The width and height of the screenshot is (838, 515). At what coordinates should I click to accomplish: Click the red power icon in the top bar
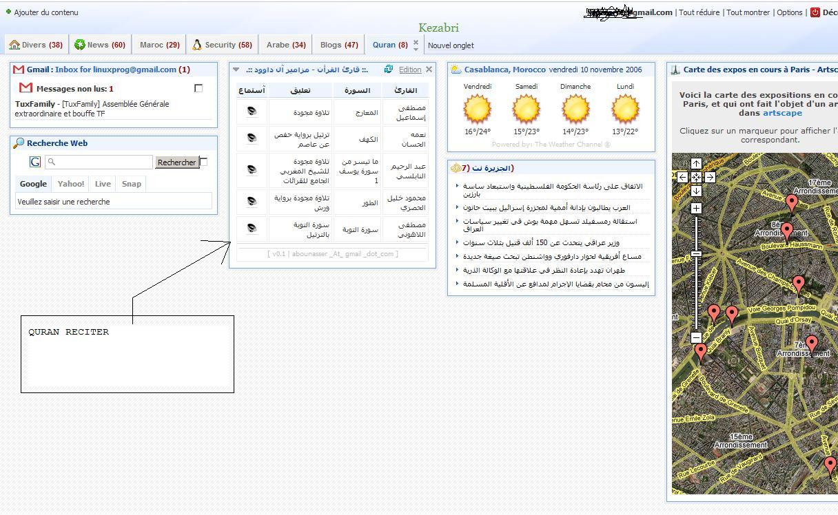[x=815, y=12]
